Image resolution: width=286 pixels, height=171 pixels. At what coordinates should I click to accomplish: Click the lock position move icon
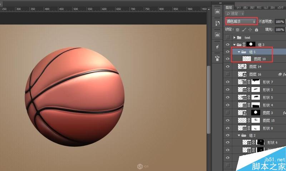pos(250,30)
